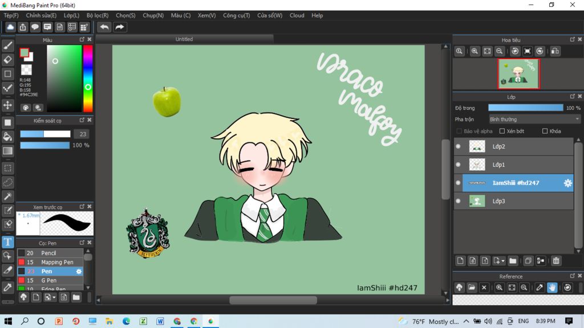
Task: Toggle visibility of Lớp2 layer
Action: 458,146
